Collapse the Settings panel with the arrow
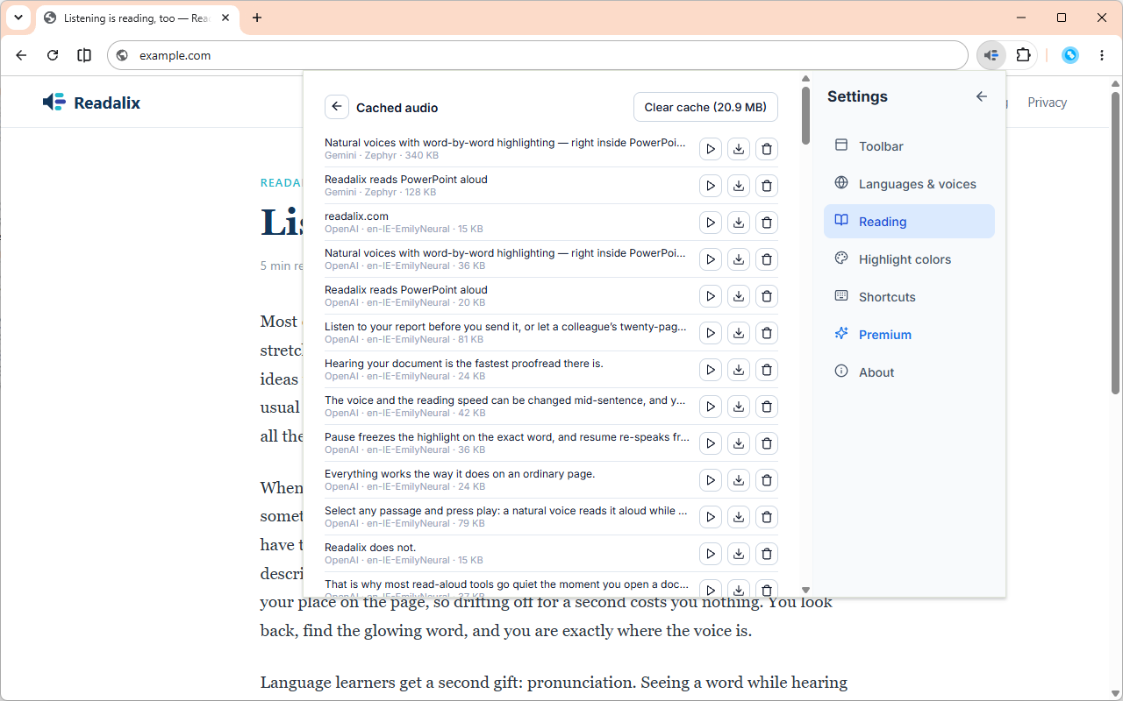Viewport: 1123px width, 701px height. [x=982, y=96]
